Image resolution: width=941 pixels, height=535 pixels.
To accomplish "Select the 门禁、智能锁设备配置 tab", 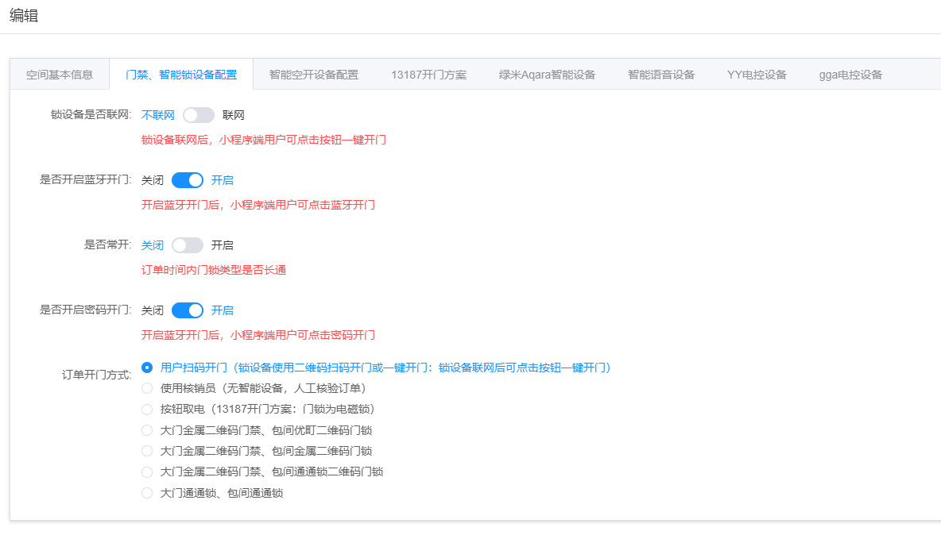I will point(181,75).
